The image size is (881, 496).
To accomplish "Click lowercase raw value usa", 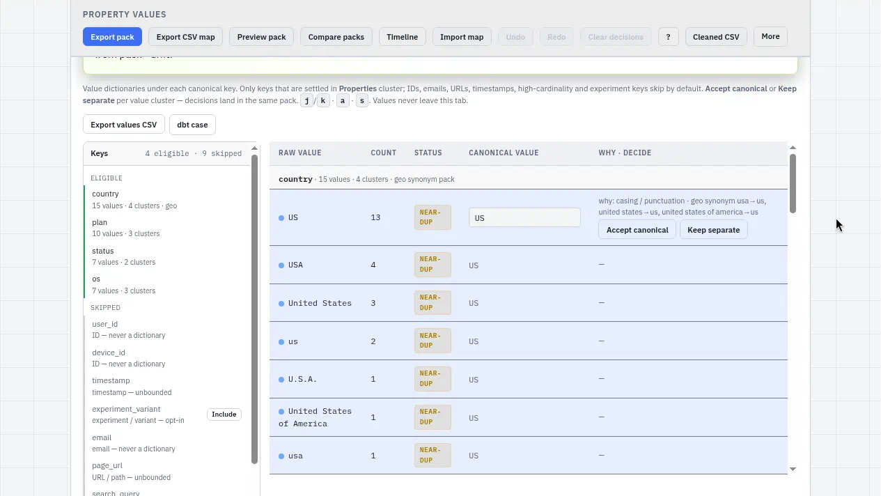I will tap(295, 456).
